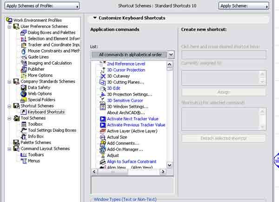Click the Assign button
This screenshot has height=202, width=279.
224,92
